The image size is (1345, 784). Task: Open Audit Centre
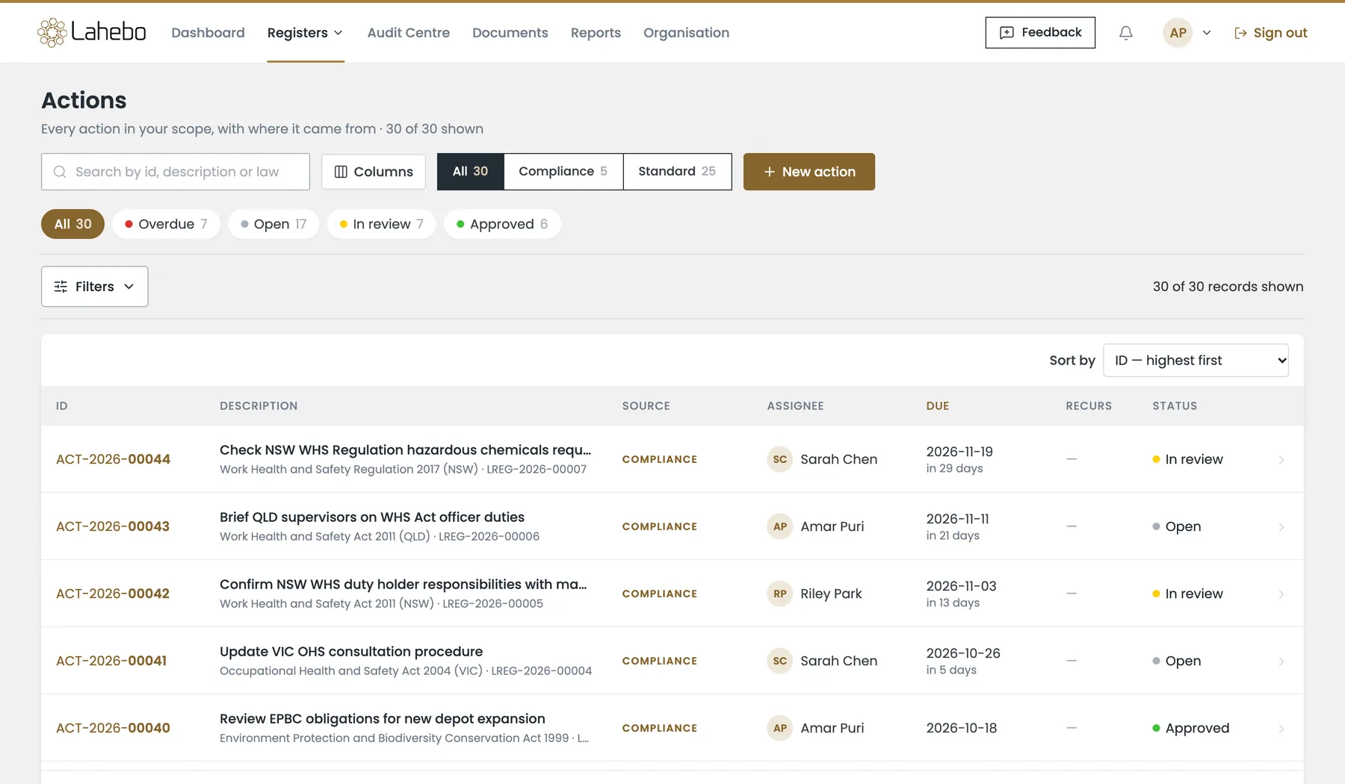coord(409,33)
